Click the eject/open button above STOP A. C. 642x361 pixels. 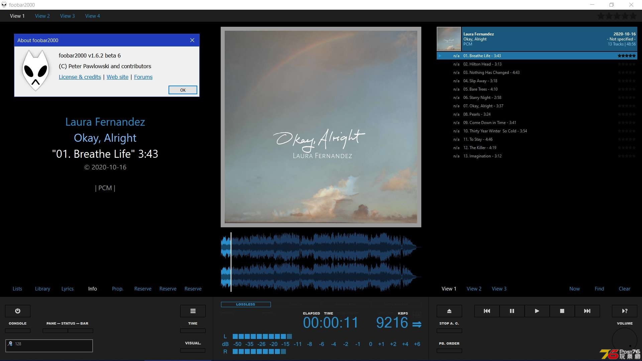click(x=449, y=311)
